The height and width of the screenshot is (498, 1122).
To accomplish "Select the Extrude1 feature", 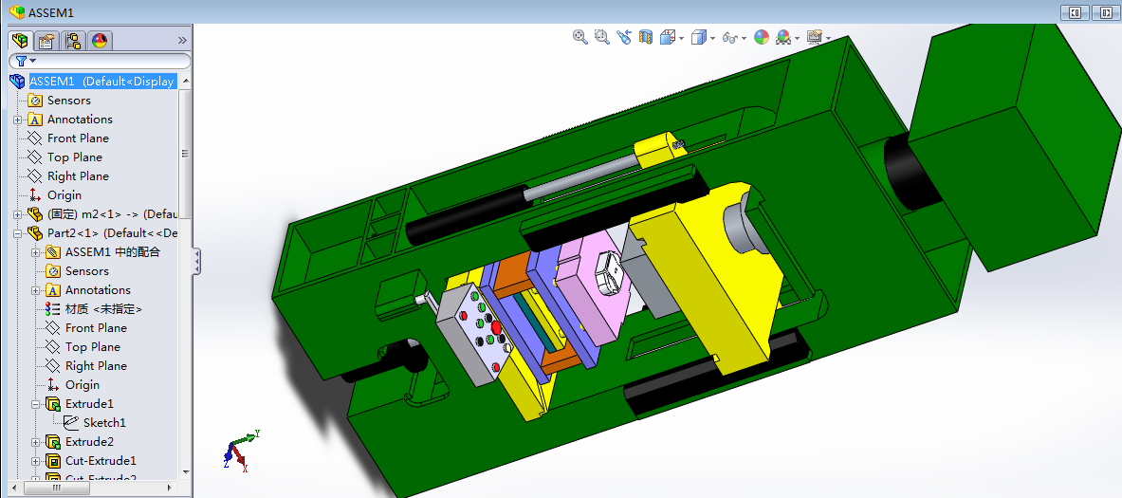I will [x=89, y=403].
